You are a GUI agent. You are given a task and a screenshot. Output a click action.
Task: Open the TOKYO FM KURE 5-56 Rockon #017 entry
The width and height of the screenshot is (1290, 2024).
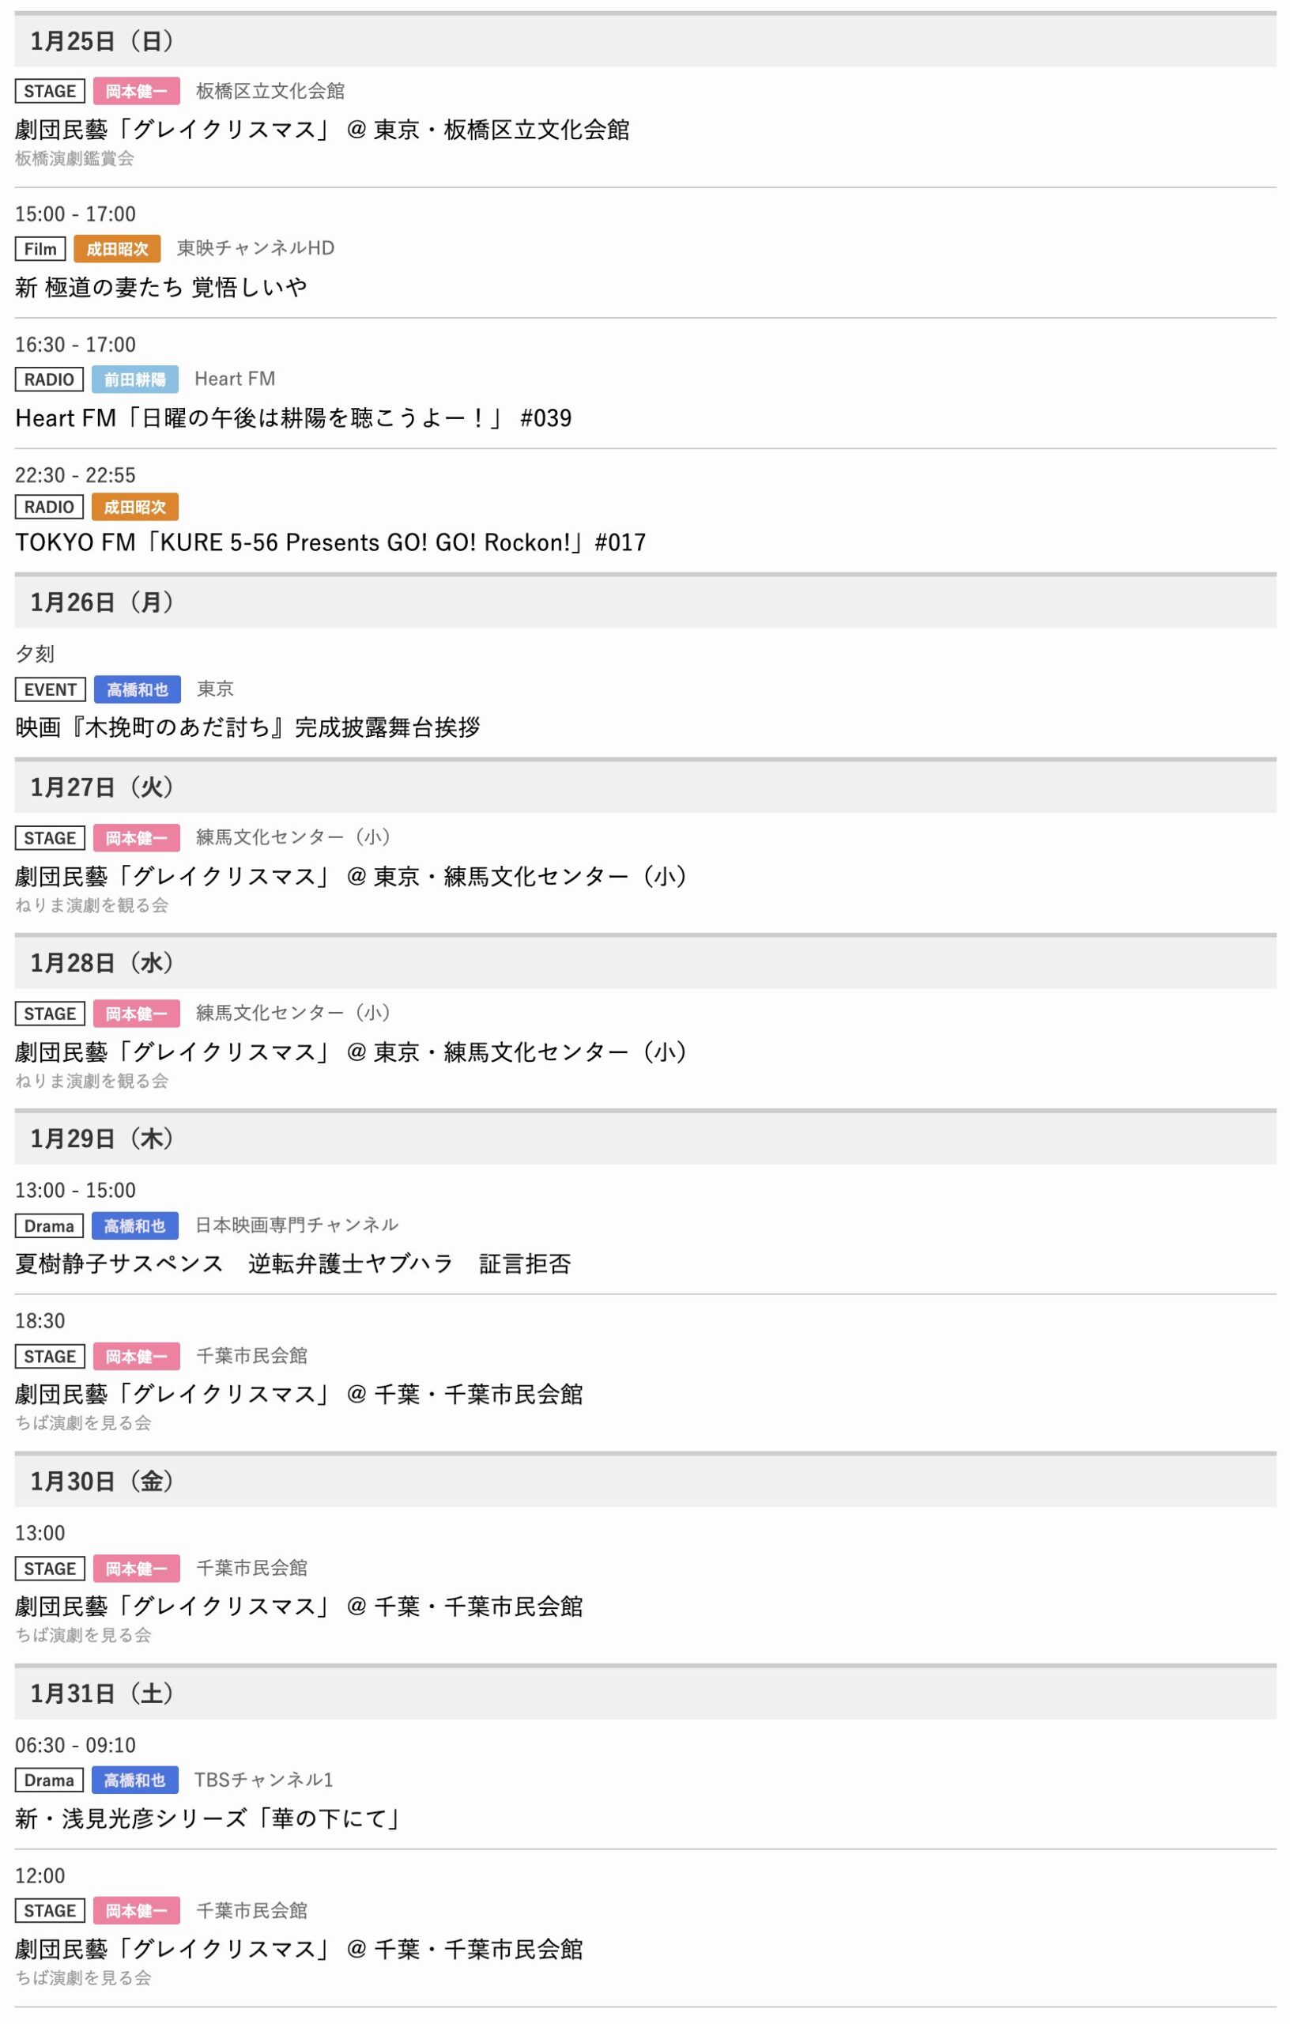coord(330,542)
